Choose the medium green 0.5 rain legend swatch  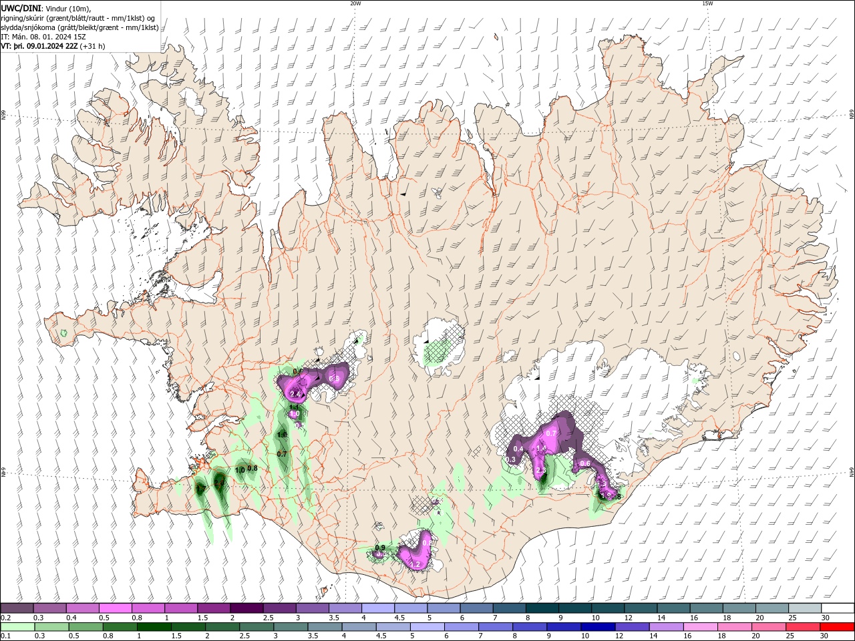click(x=85, y=627)
